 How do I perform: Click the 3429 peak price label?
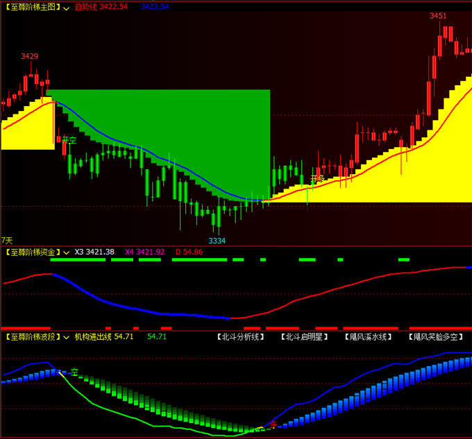point(30,55)
